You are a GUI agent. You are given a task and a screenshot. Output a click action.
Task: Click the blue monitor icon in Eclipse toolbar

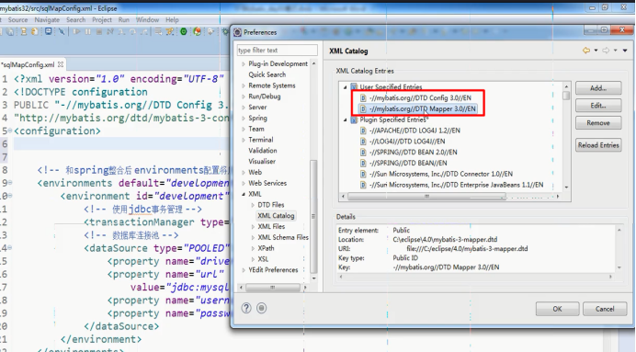coord(49,31)
